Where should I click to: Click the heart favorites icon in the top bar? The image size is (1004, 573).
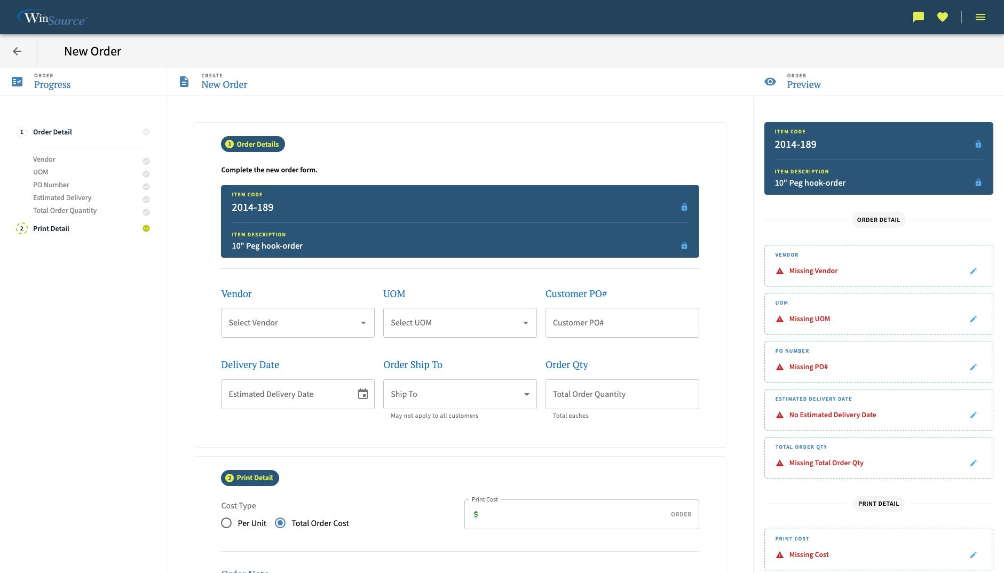coord(943,17)
